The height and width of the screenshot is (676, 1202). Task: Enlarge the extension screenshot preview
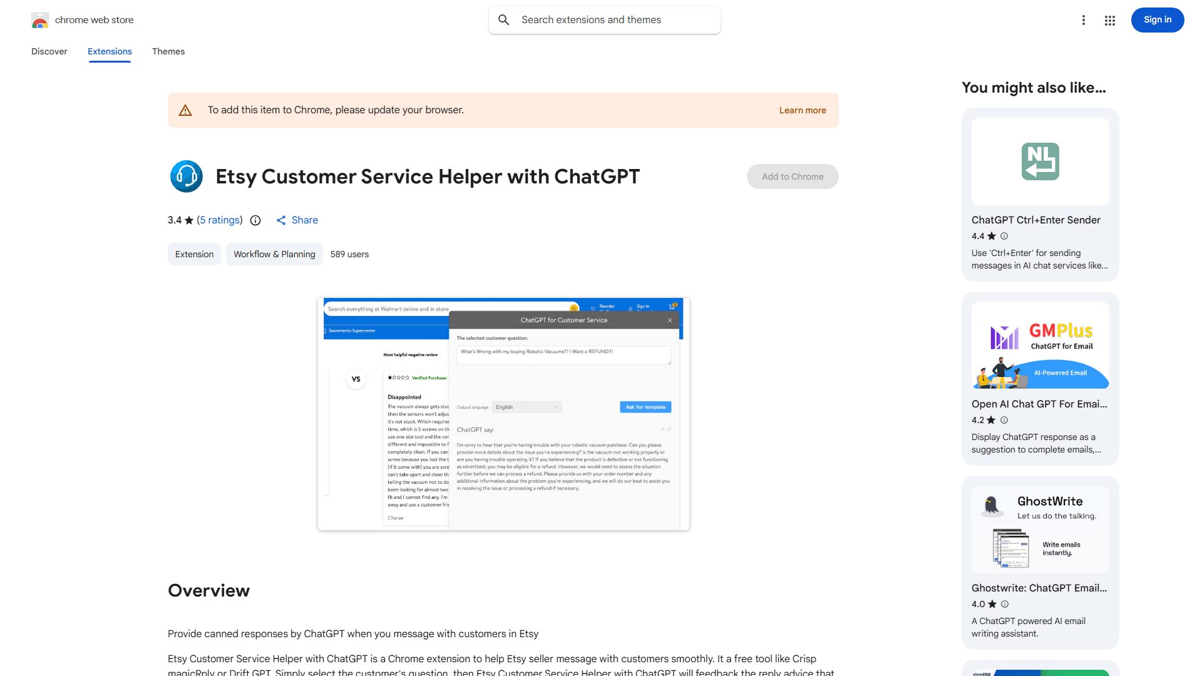click(503, 413)
